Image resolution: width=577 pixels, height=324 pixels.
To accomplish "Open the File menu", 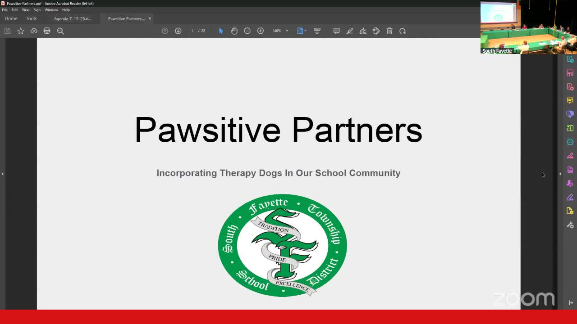I will [5, 10].
